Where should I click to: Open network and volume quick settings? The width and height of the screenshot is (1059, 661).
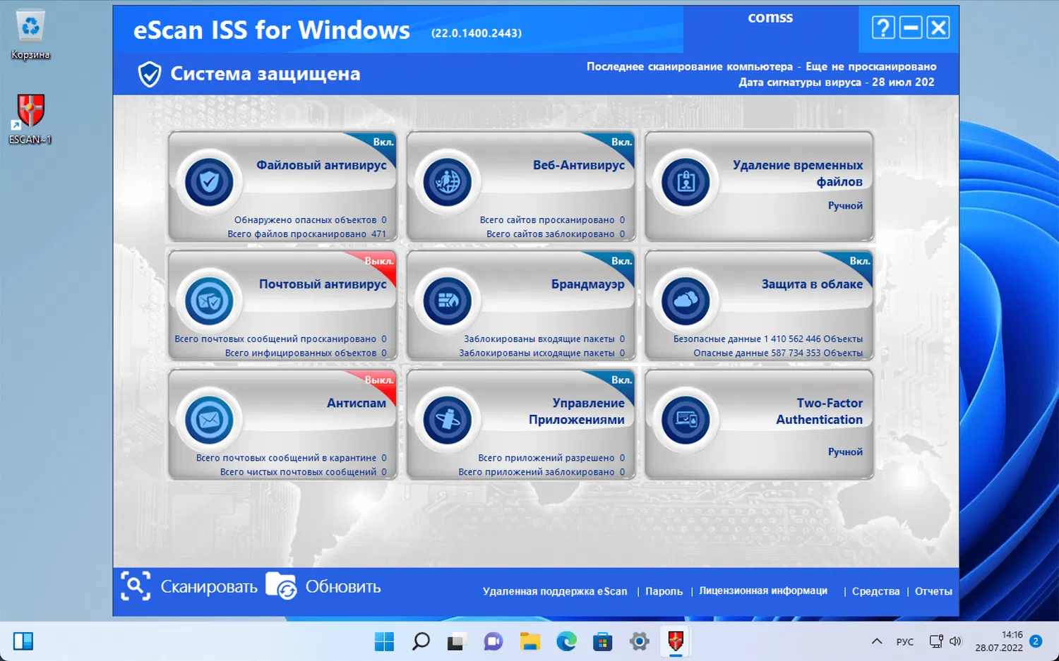(x=945, y=641)
